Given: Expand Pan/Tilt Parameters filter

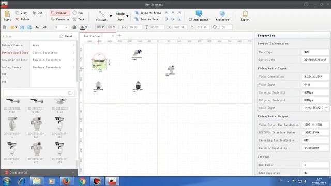Looking at the screenshot, I should [53, 60].
